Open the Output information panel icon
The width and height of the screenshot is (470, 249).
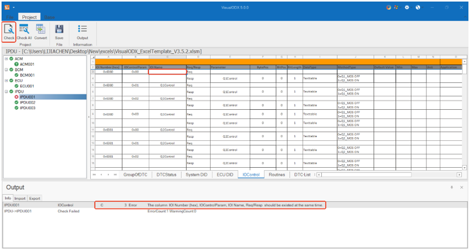pyautogui.click(x=82, y=31)
